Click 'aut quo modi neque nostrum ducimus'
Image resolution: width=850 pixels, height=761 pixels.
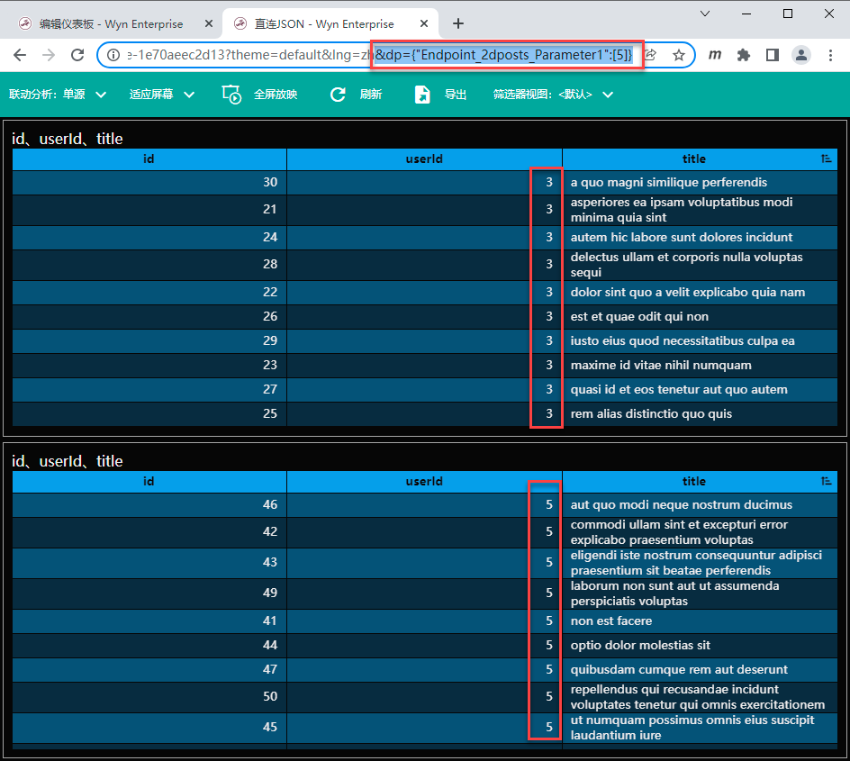point(700,505)
